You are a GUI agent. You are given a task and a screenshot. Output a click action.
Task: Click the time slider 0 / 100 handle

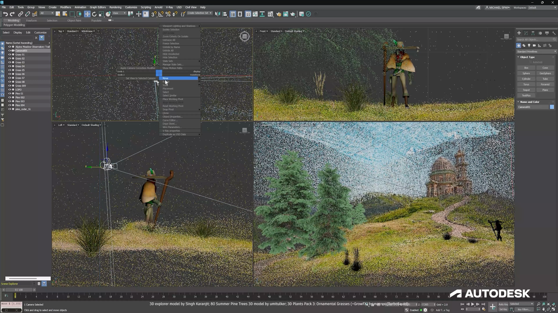pyautogui.click(x=19, y=290)
